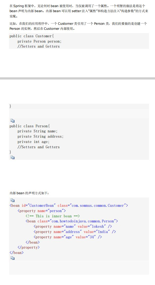Click the copy icon below the final </bean> tag
155x285 pixels.
[13, 258]
